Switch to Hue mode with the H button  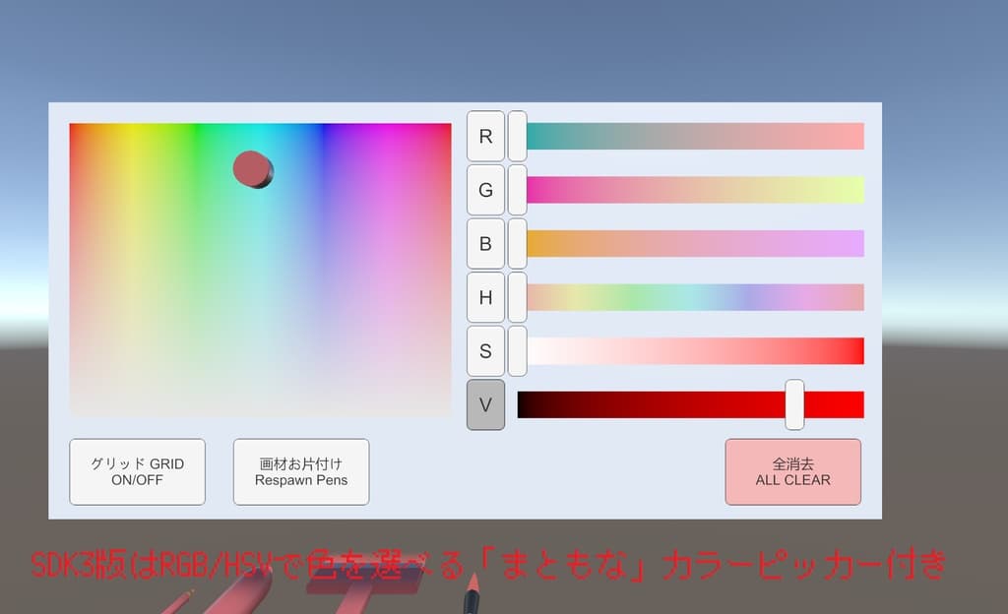[484, 297]
